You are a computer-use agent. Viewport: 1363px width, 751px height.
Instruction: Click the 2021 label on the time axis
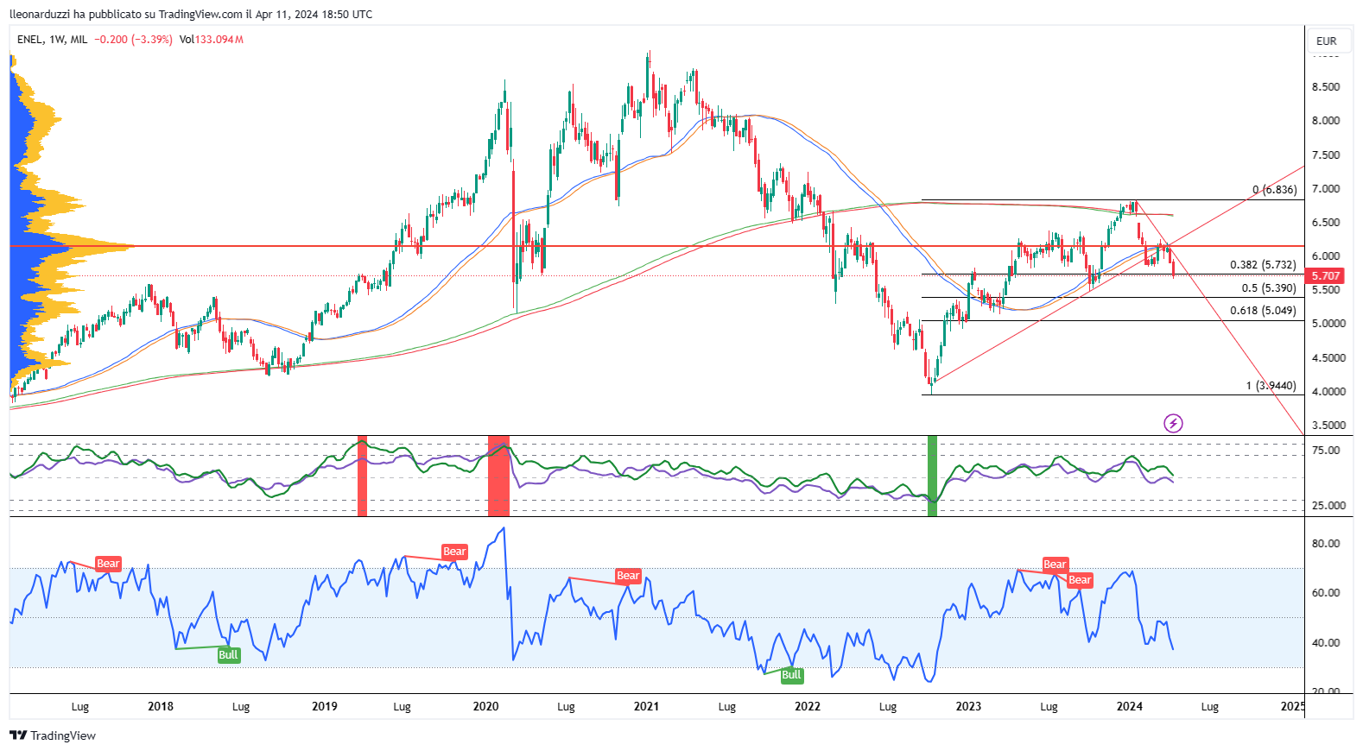(x=646, y=706)
